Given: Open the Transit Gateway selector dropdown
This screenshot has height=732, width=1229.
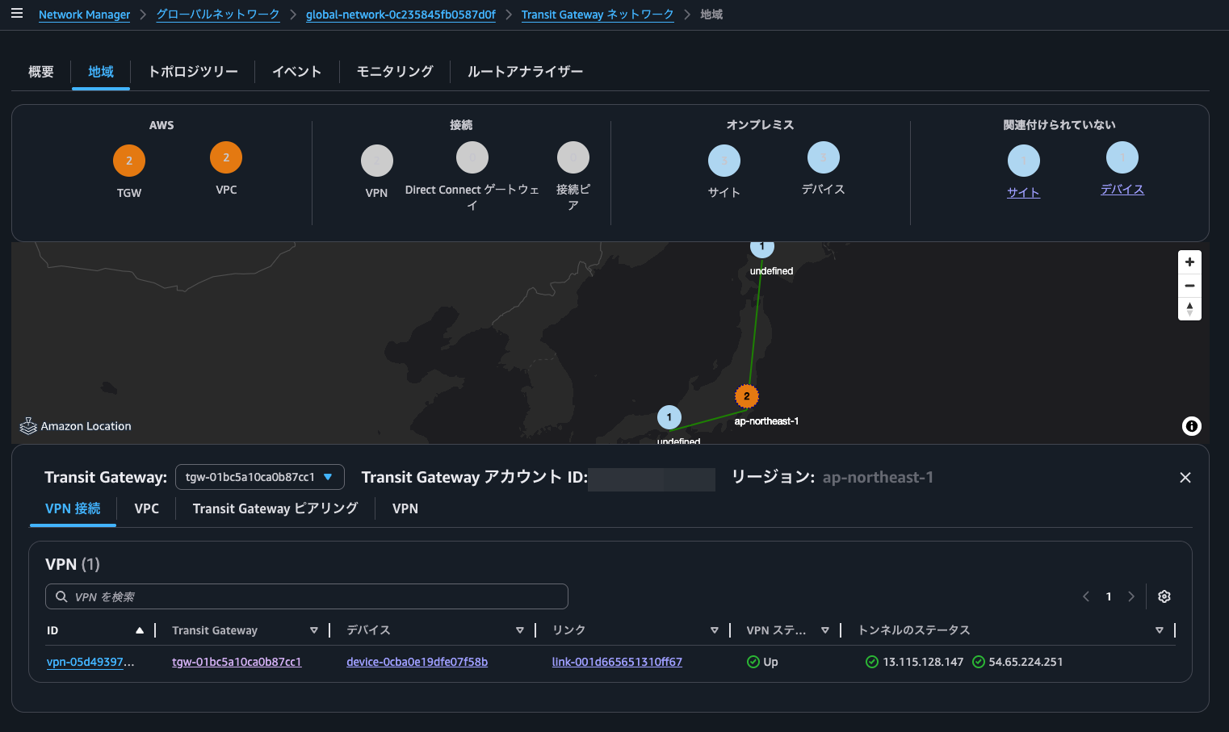Looking at the screenshot, I should [260, 477].
